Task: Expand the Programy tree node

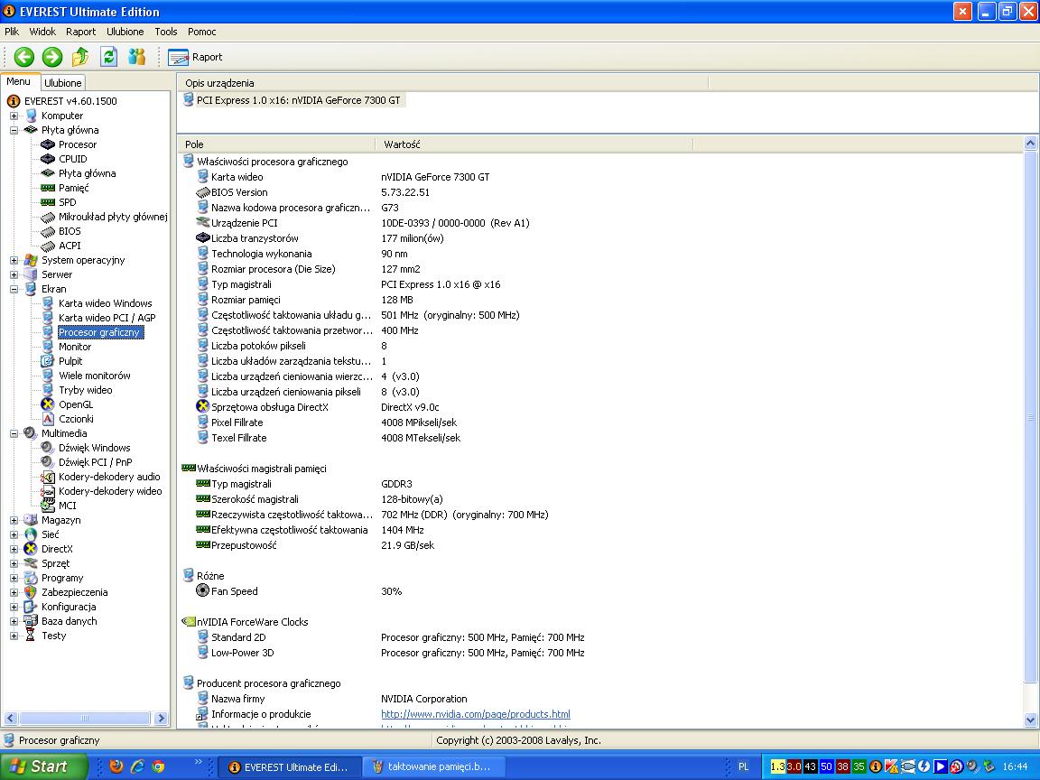Action: point(14,579)
